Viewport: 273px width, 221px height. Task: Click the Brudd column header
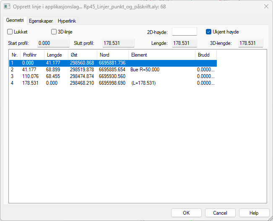205,55
